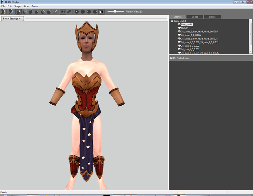
Task: Click the Outfit Studio title bar icon
Action: click(x=2, y=2)
